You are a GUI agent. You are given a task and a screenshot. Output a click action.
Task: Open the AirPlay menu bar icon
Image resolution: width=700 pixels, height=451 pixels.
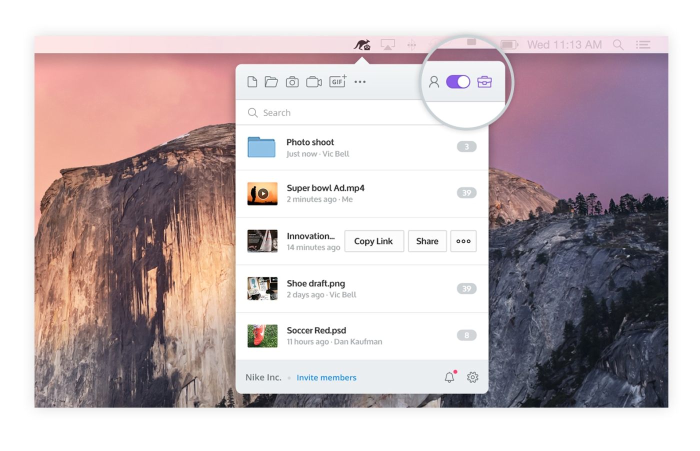pos(387,44)
